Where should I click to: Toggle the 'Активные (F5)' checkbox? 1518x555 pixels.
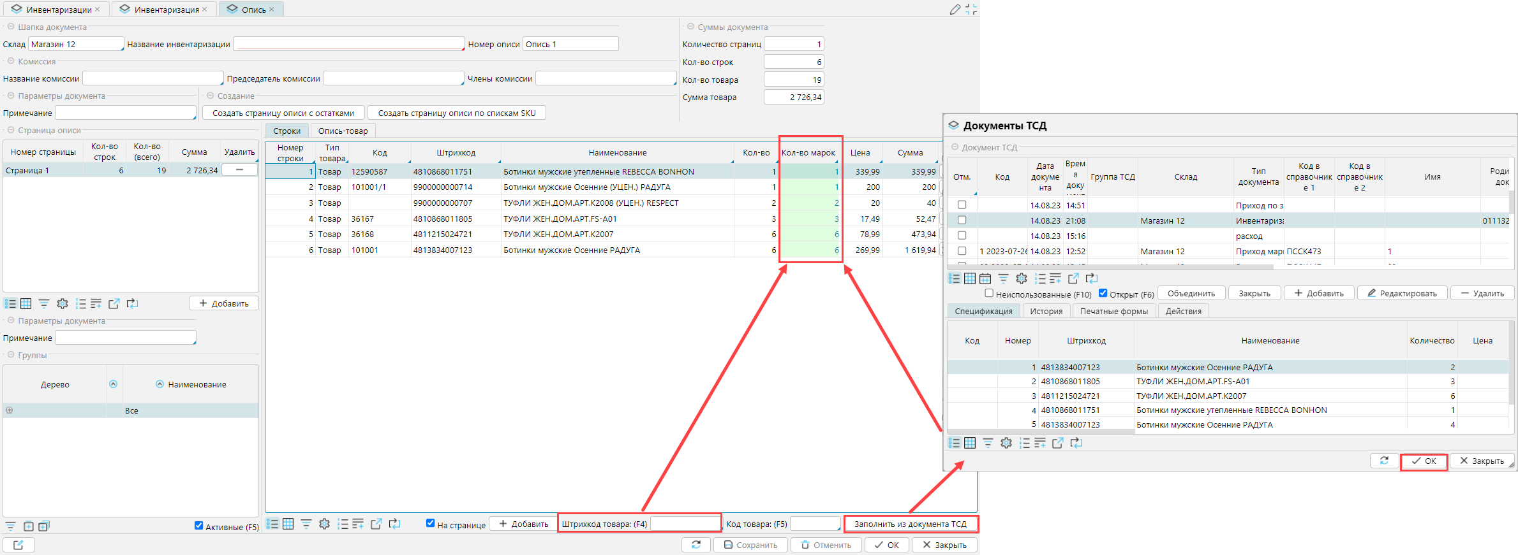(x=199, y=526)
